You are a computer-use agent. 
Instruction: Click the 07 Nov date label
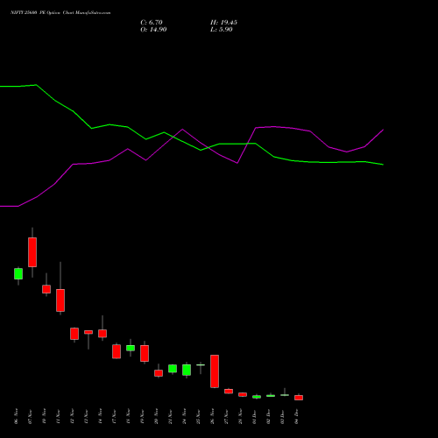(30, 416)
